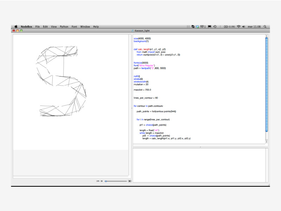The width and height of the screenshot is (281, 211).
Task: Click the checkmark shield menu bar icon
Action: 193,27
